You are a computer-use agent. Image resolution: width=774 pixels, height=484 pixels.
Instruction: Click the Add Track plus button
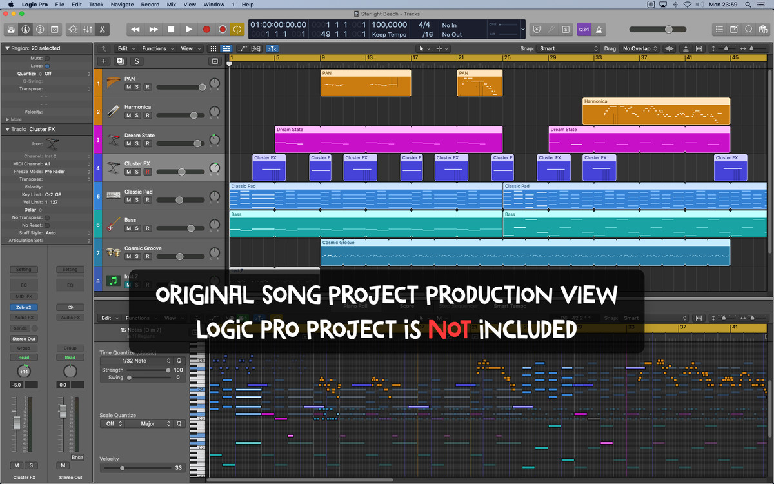(x=103, y=61)
